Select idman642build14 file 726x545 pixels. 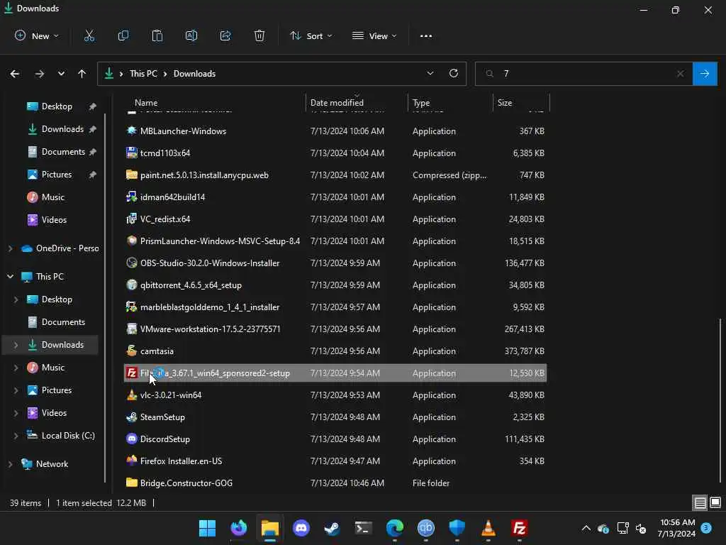[335, 197]
